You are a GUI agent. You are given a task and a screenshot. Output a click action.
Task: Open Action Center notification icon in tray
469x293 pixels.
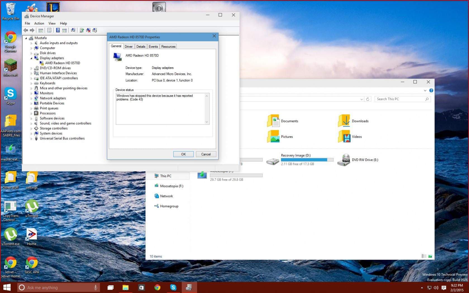pyautogui.click(x=444, y=288)
